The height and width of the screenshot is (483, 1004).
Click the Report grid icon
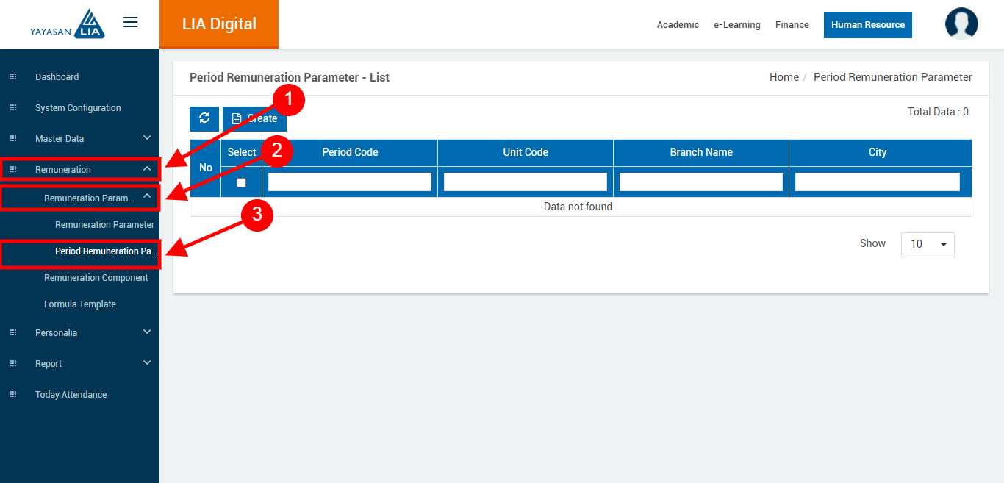(12, 364)
